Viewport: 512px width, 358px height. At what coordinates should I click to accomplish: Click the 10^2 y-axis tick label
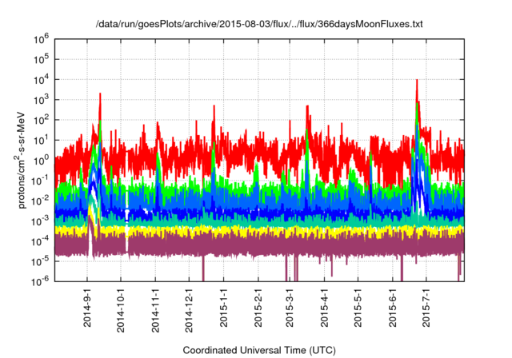(41, 120)
